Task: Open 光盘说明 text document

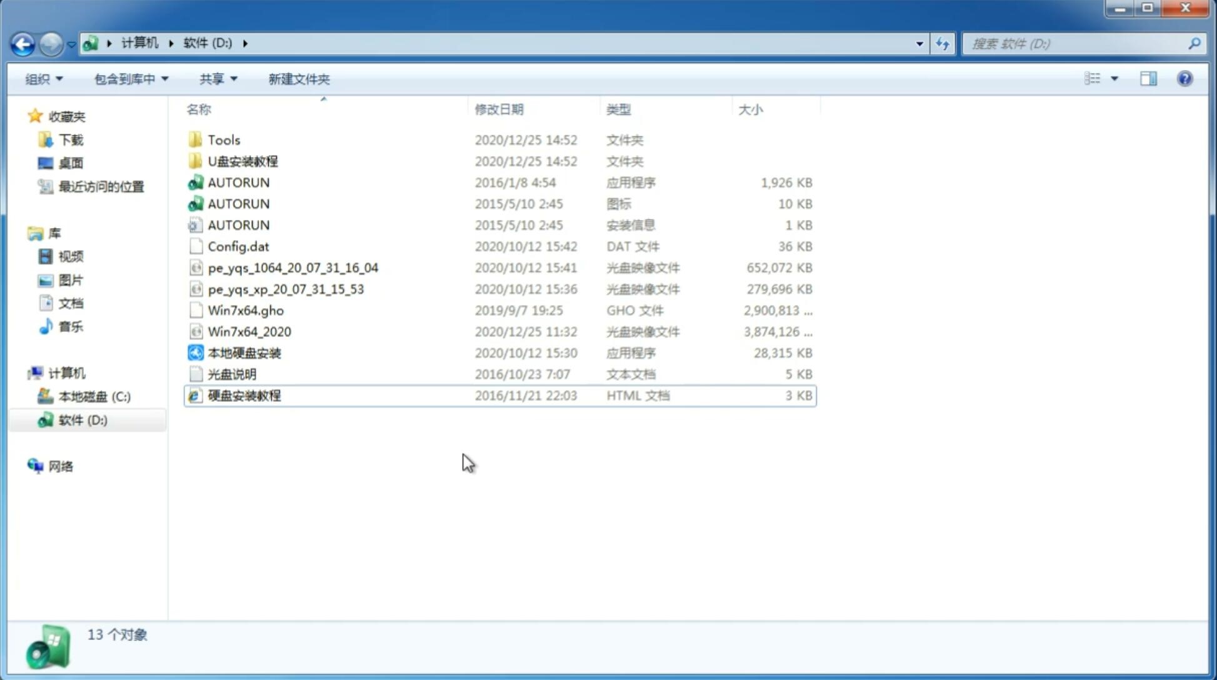Action: click(233, 373)
